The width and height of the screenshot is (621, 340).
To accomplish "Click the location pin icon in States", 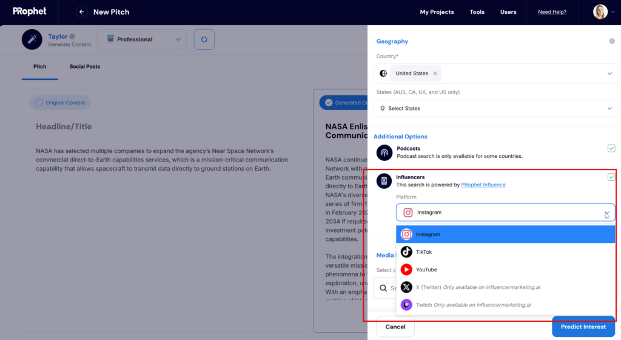I will [x=382, y=109].
